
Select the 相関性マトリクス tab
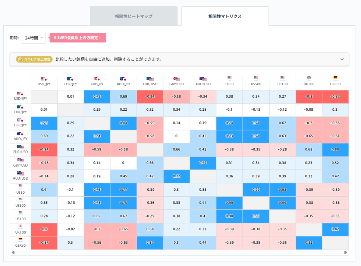point(225,16)
